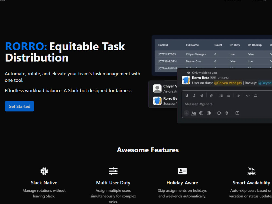Toggle the Aa formatting icon
Screen dimensions: 272x204
[194, 113]
